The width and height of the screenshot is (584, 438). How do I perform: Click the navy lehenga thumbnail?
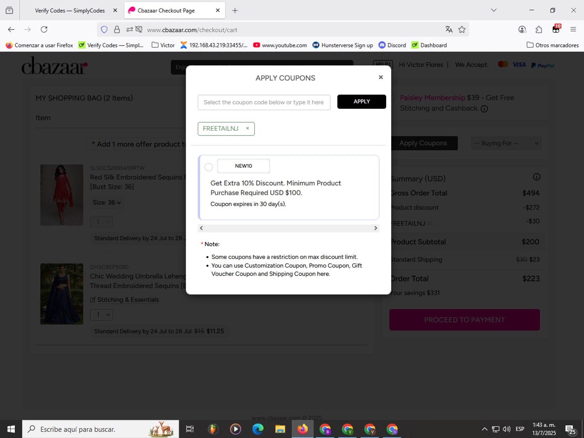point(62,294)
